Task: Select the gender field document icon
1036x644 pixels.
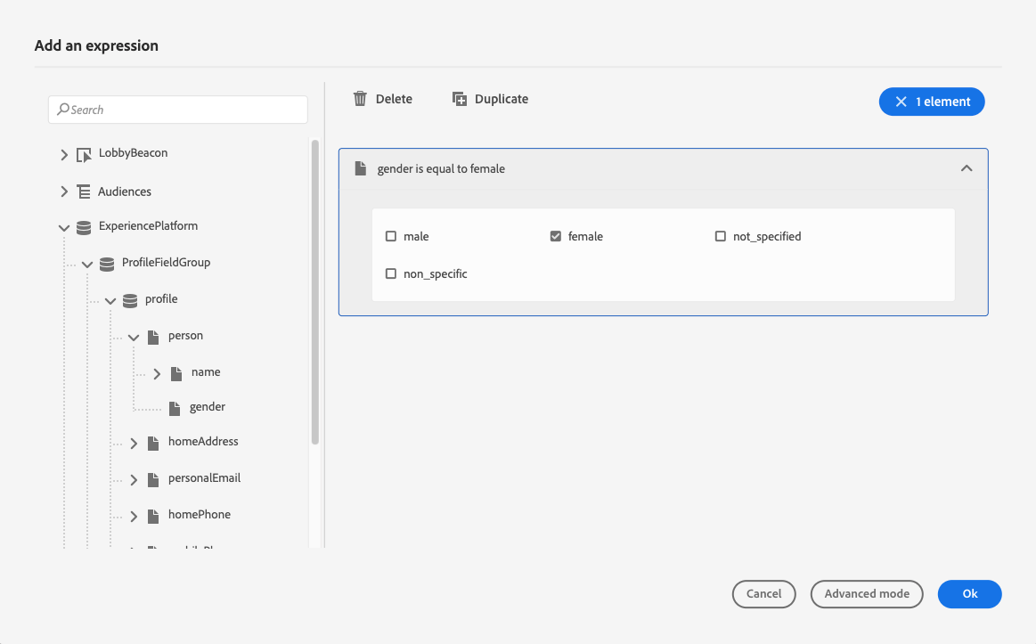Action: tap(175, 409)
